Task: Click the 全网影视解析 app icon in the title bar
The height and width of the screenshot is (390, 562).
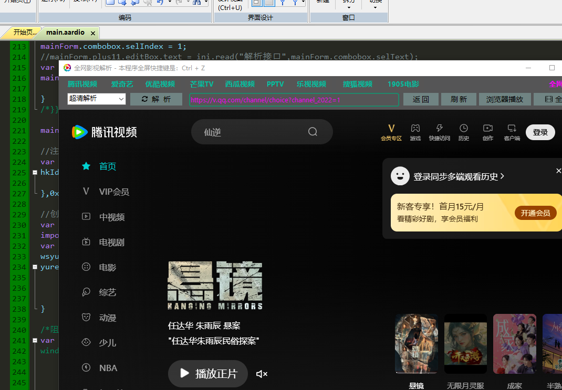Action: [x=67, y=68]
